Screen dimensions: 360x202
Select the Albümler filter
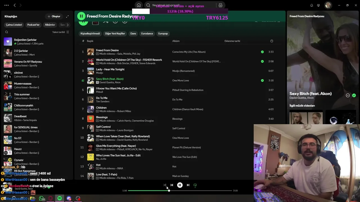pos(50,25)
